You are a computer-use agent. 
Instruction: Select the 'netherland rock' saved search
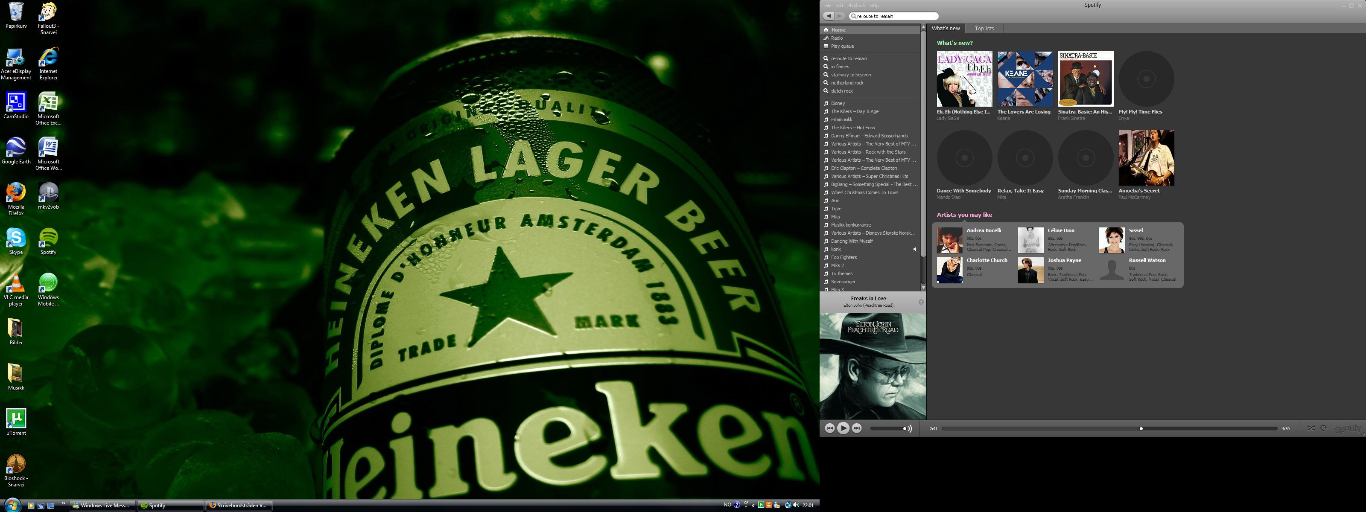(x=870, y=83)
